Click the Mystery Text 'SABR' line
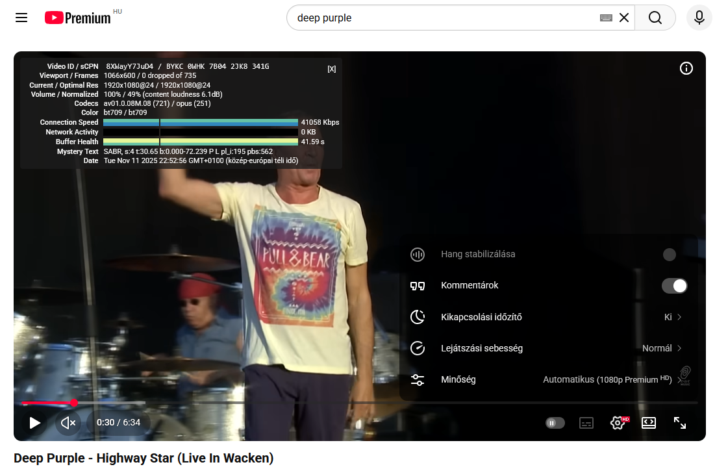 click(x=188, y=151)
